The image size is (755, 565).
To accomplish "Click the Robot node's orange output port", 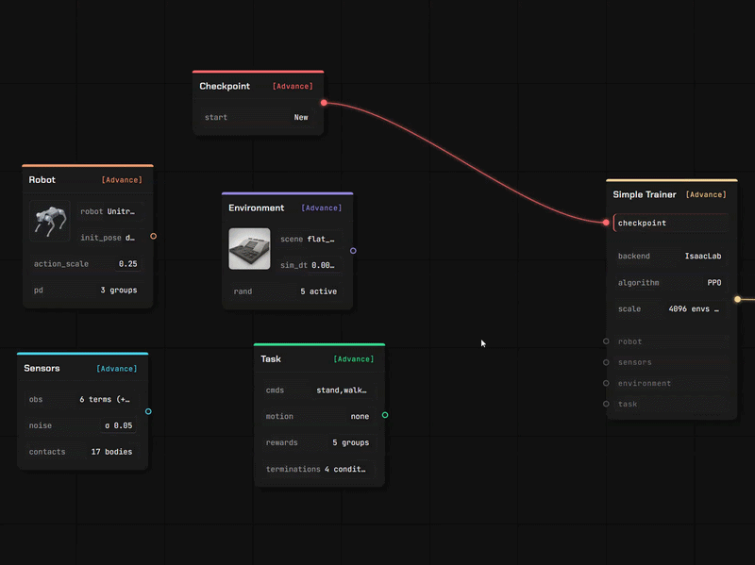I will [x=153, y=237].
